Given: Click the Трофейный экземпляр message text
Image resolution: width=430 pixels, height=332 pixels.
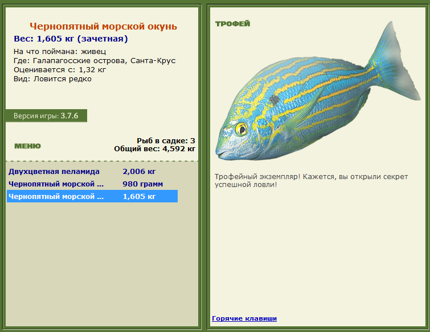Looking at the screenshot, I should pos(310,181).
